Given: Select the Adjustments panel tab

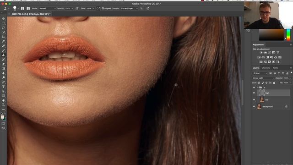Looking at the screenshot, I should point(258,45).
